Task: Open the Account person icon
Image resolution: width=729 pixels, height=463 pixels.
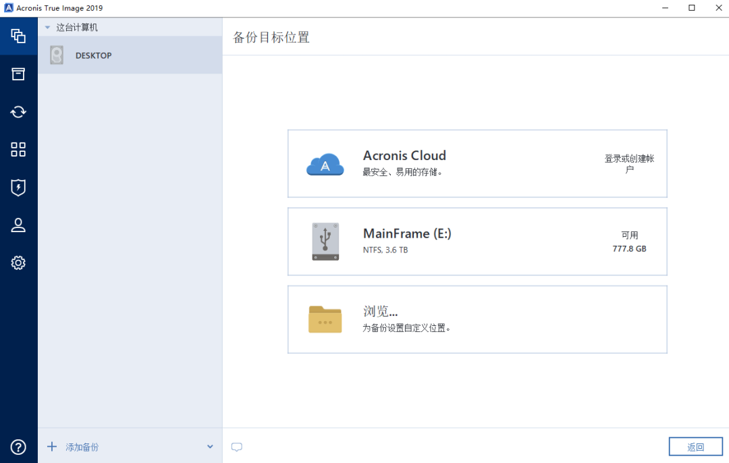Action: (x=18, y=225)
